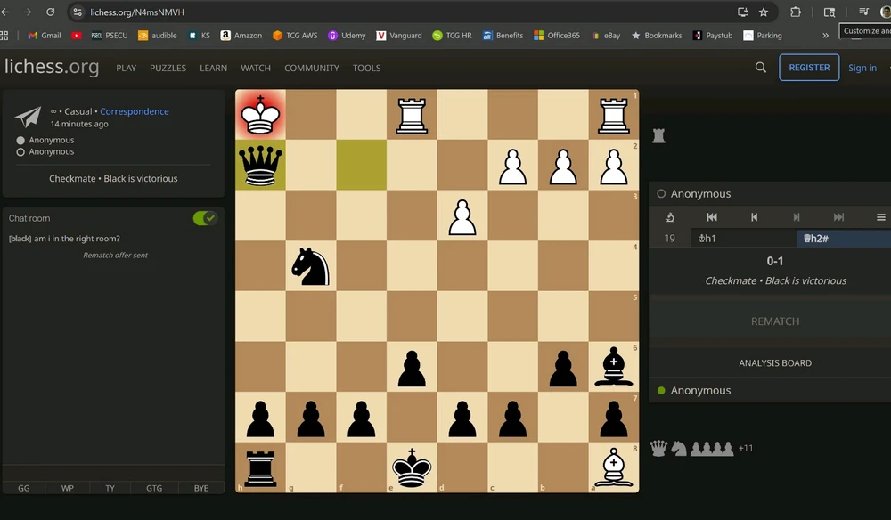Jump to first move of game
This screenshot has height=520, width=891.
[x=712, y=217]
